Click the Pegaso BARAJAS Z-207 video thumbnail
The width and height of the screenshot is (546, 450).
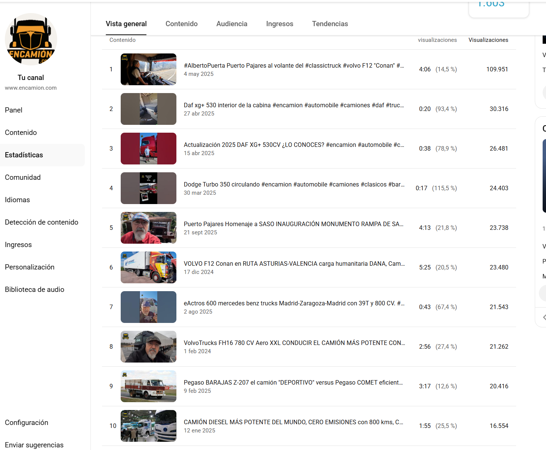[148, 386]
